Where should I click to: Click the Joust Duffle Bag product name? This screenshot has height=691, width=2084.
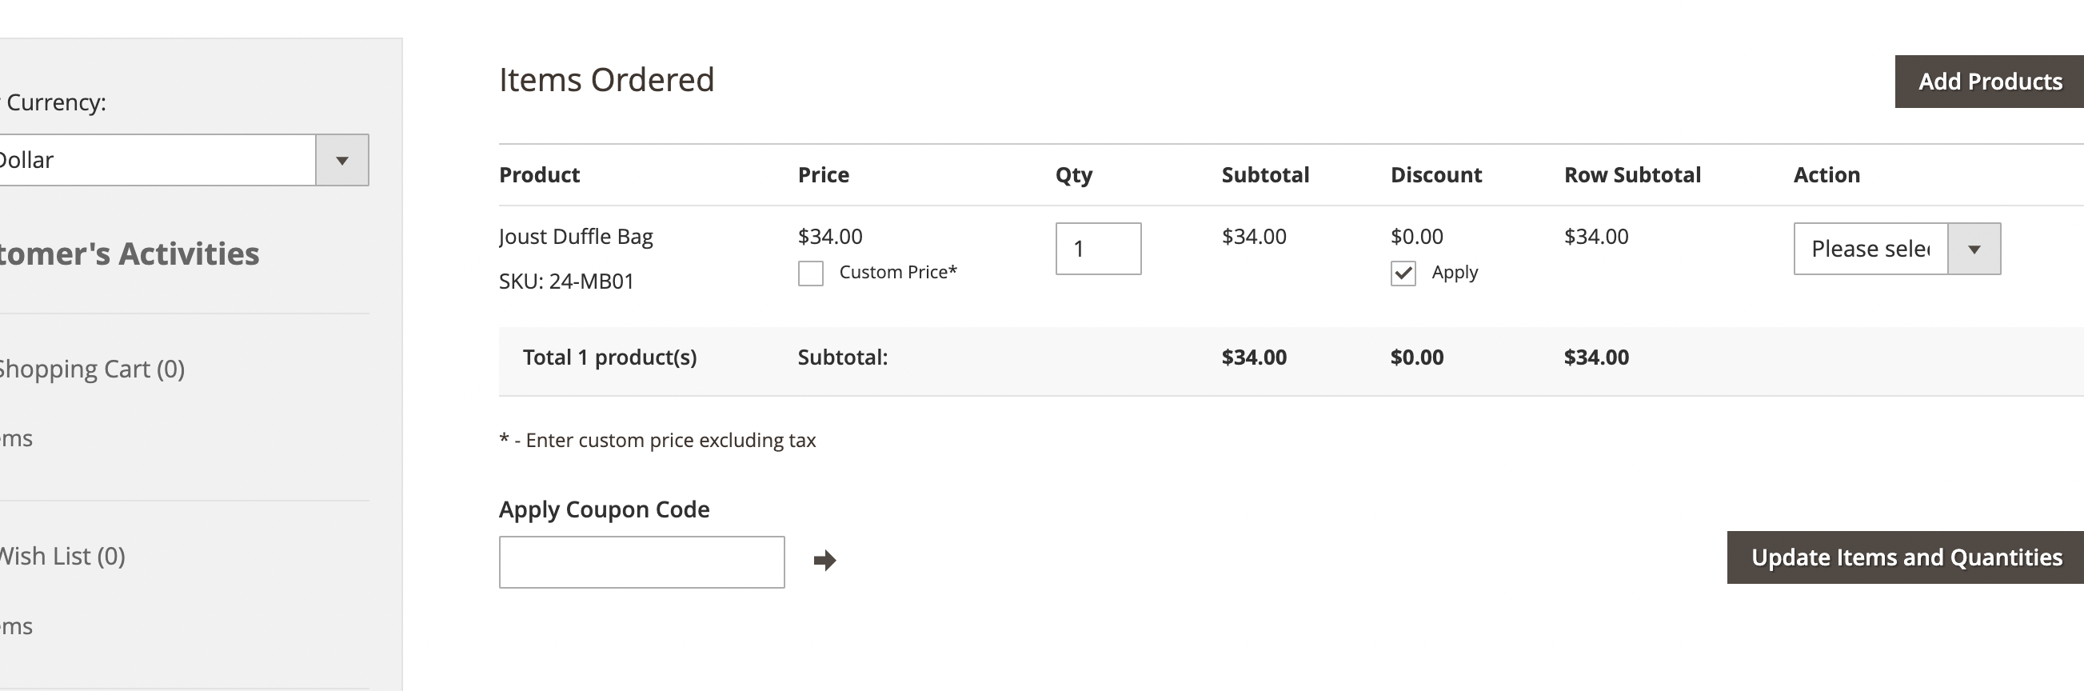576,236
